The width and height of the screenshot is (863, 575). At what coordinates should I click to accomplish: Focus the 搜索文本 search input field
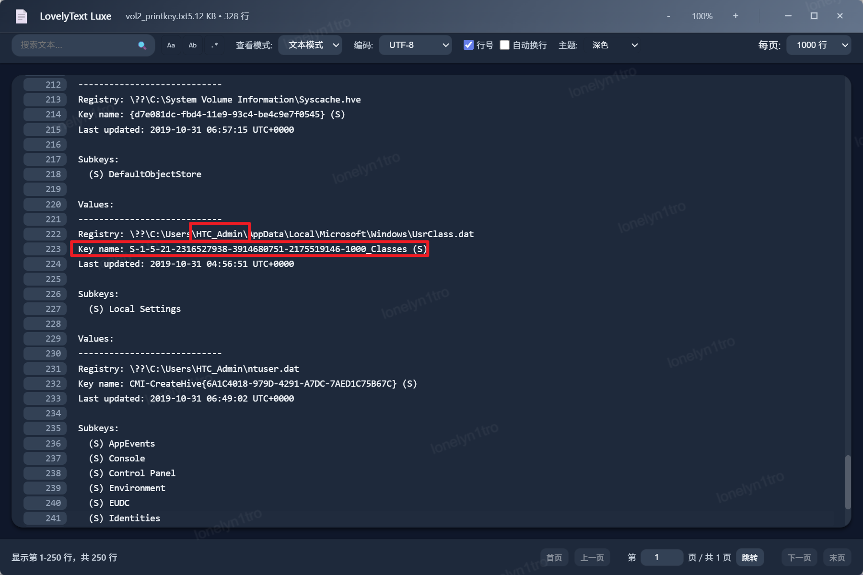[77, 46]
